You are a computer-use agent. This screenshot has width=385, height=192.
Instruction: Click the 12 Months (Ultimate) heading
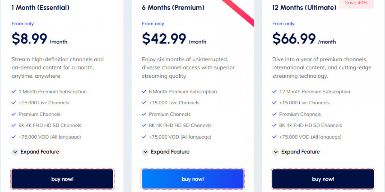click(x=304, y=7)
